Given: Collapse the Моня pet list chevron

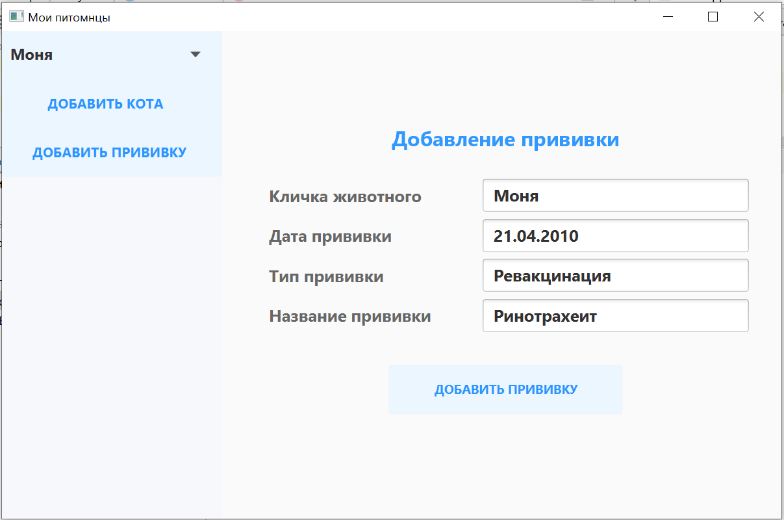Looking at the screenshot, I should (x=195, y=55).
